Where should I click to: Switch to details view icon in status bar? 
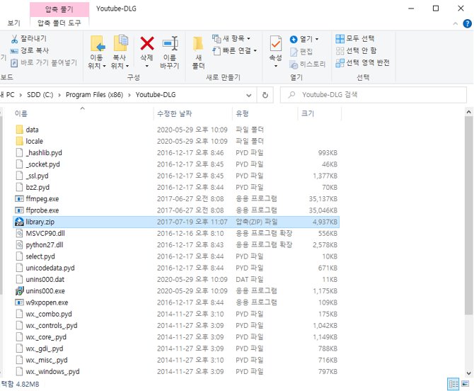pos(453,385)
